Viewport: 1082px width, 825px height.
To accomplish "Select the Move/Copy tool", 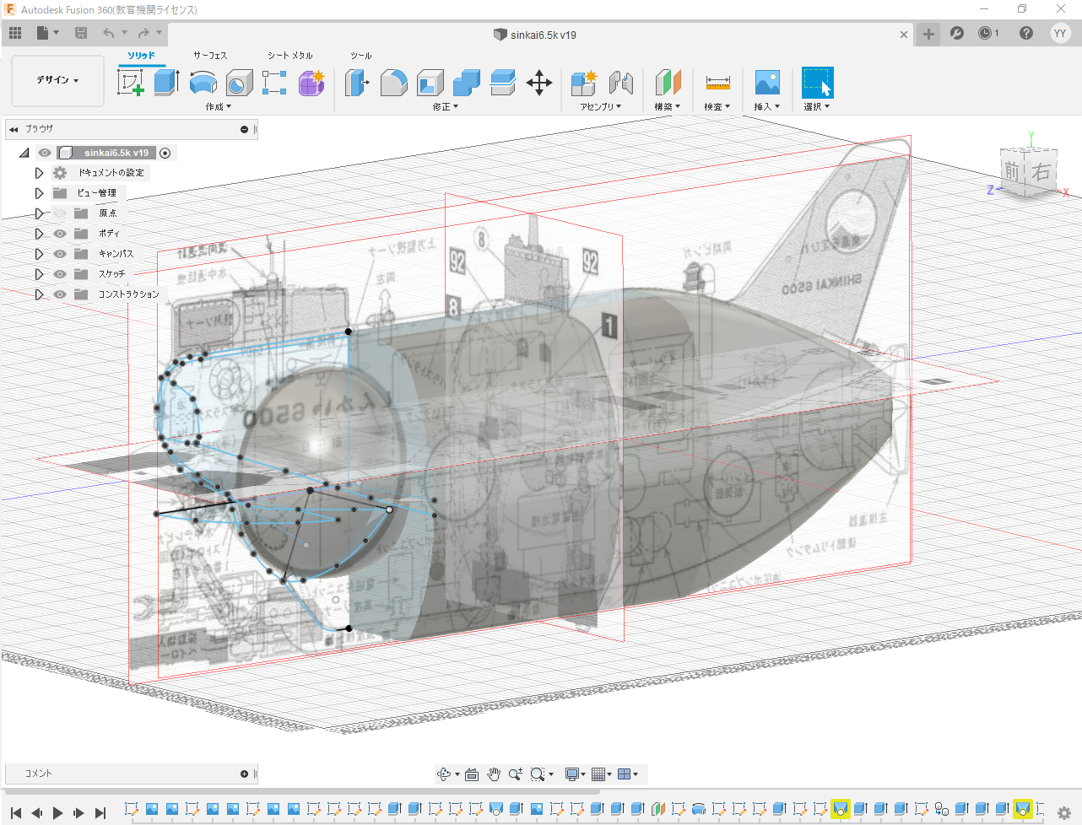I will [x=539, y=83].
